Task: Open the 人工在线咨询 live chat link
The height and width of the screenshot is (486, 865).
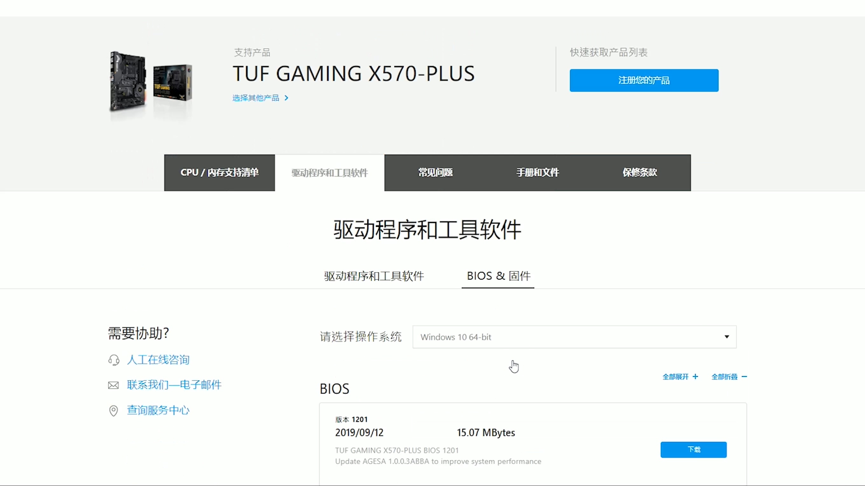Action: (x=158, y=360)
